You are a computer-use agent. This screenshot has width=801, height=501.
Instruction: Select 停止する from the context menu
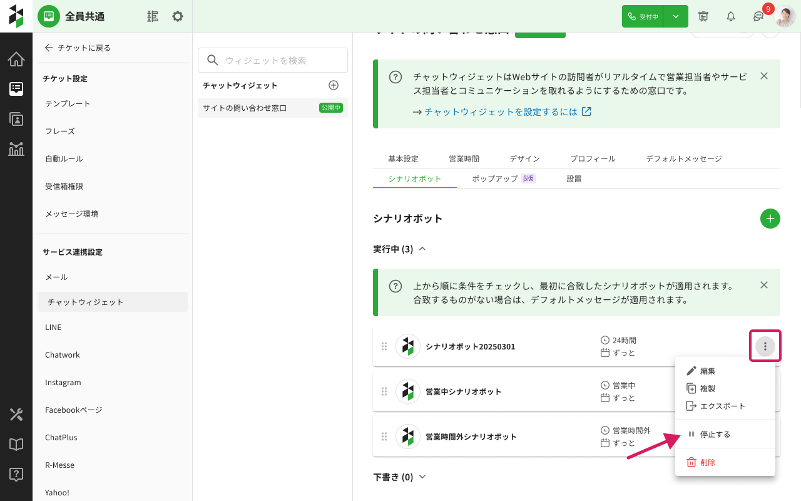click(715, 434)
